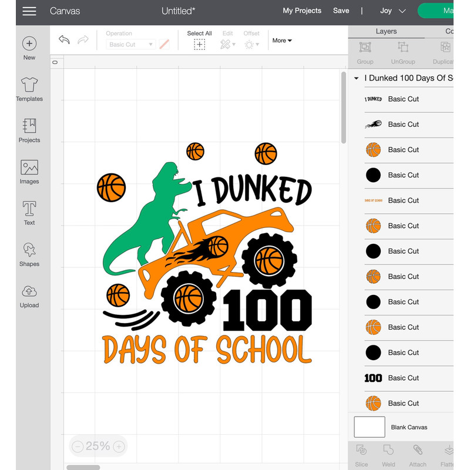The image size is (470, 470).
Task: Select the Weld tool
Action: [x=390, y=455]
